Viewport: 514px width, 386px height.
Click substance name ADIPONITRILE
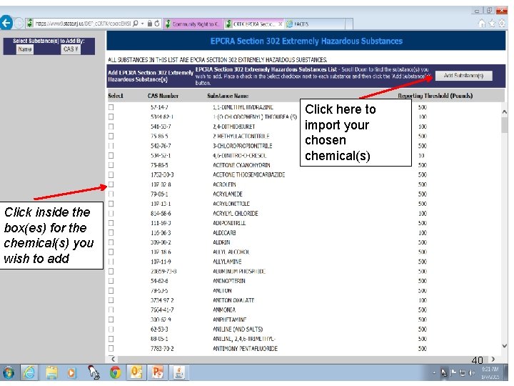pos(229,223)
